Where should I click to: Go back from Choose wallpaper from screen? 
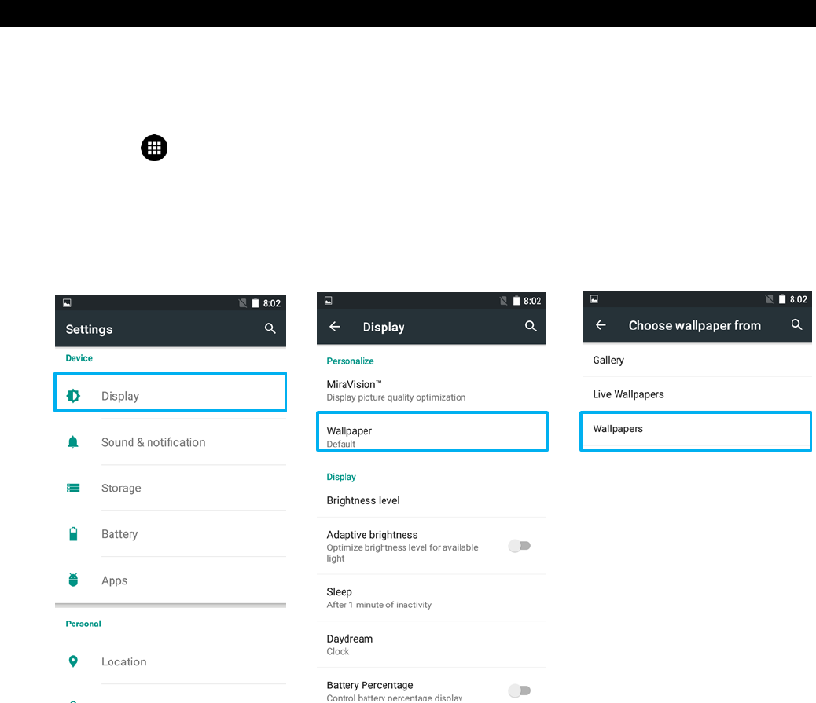[x=601, y=325]
